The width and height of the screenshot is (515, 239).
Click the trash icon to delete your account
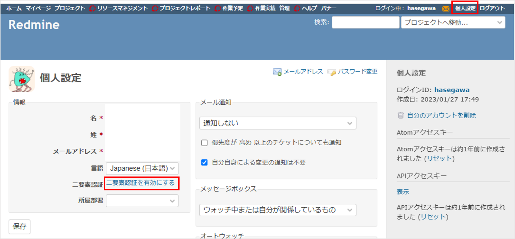400,115
